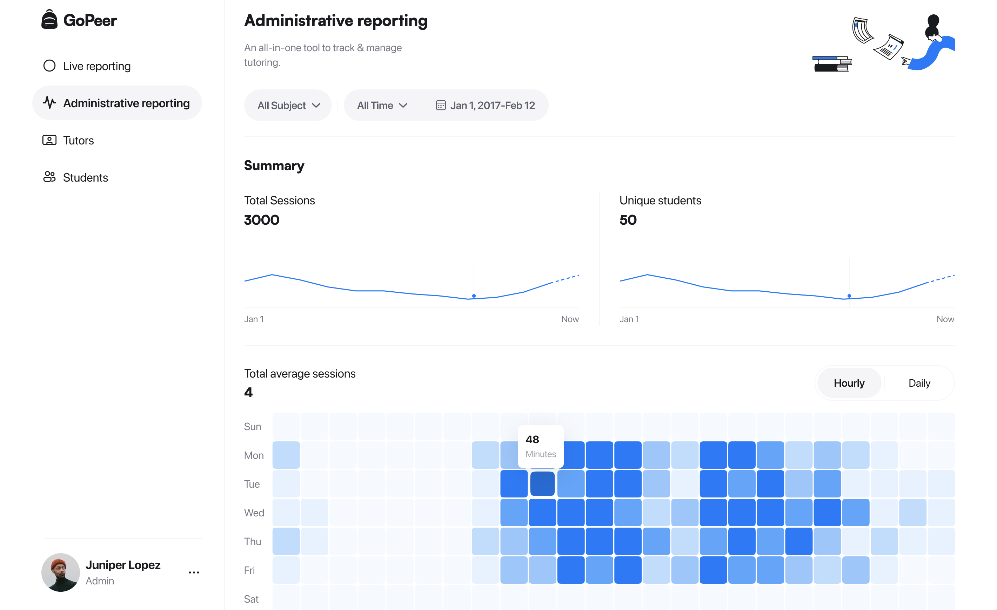Switch heatmap view to Hourly
This screenshot has width=997, height=610.
click(849, 383)
